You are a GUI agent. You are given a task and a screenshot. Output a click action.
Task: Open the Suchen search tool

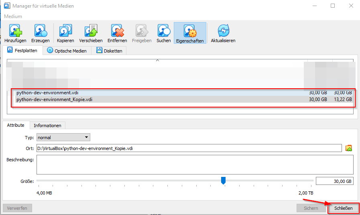click(x=164, y=31)
